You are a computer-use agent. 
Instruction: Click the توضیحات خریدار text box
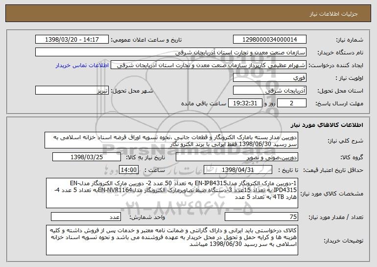172,240
